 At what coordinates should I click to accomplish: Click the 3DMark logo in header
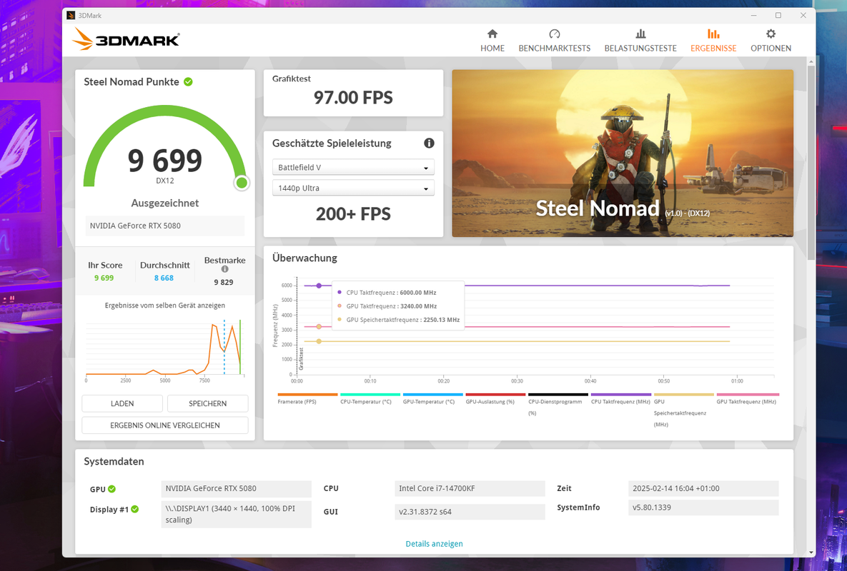click(126, 39)
